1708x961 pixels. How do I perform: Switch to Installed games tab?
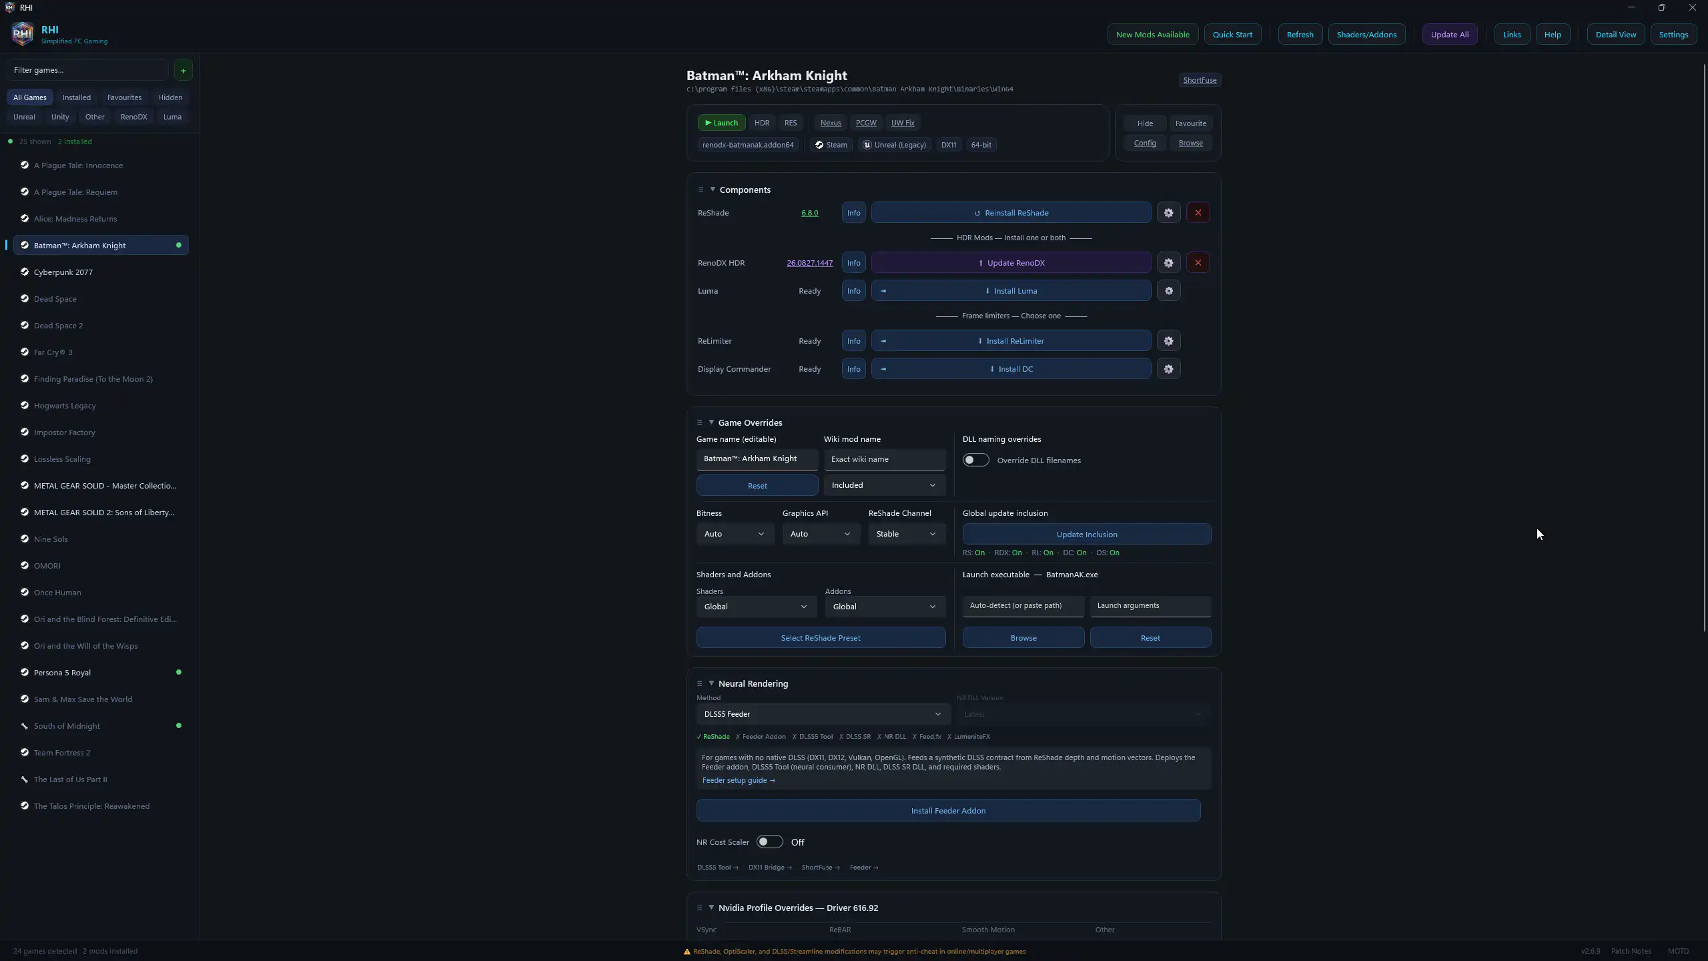77,97
